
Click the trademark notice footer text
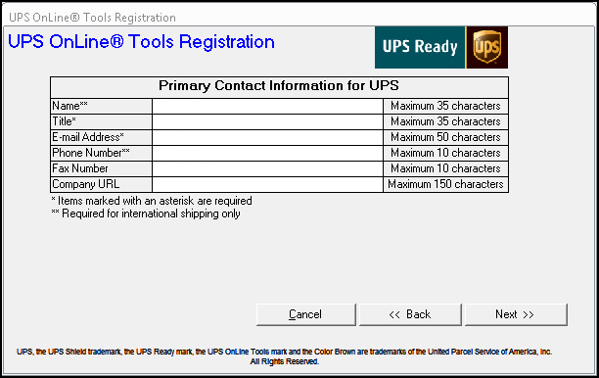point(284,356)
